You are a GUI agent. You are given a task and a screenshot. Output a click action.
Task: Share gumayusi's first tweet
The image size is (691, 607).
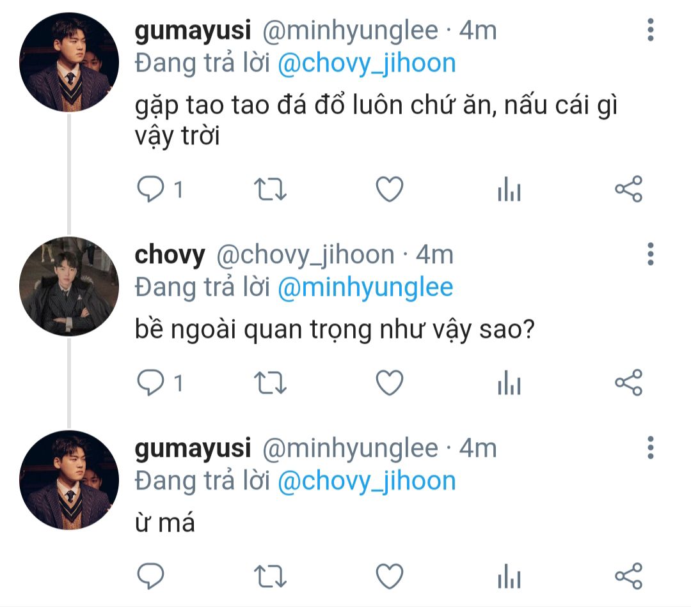[x=628, y=190]
